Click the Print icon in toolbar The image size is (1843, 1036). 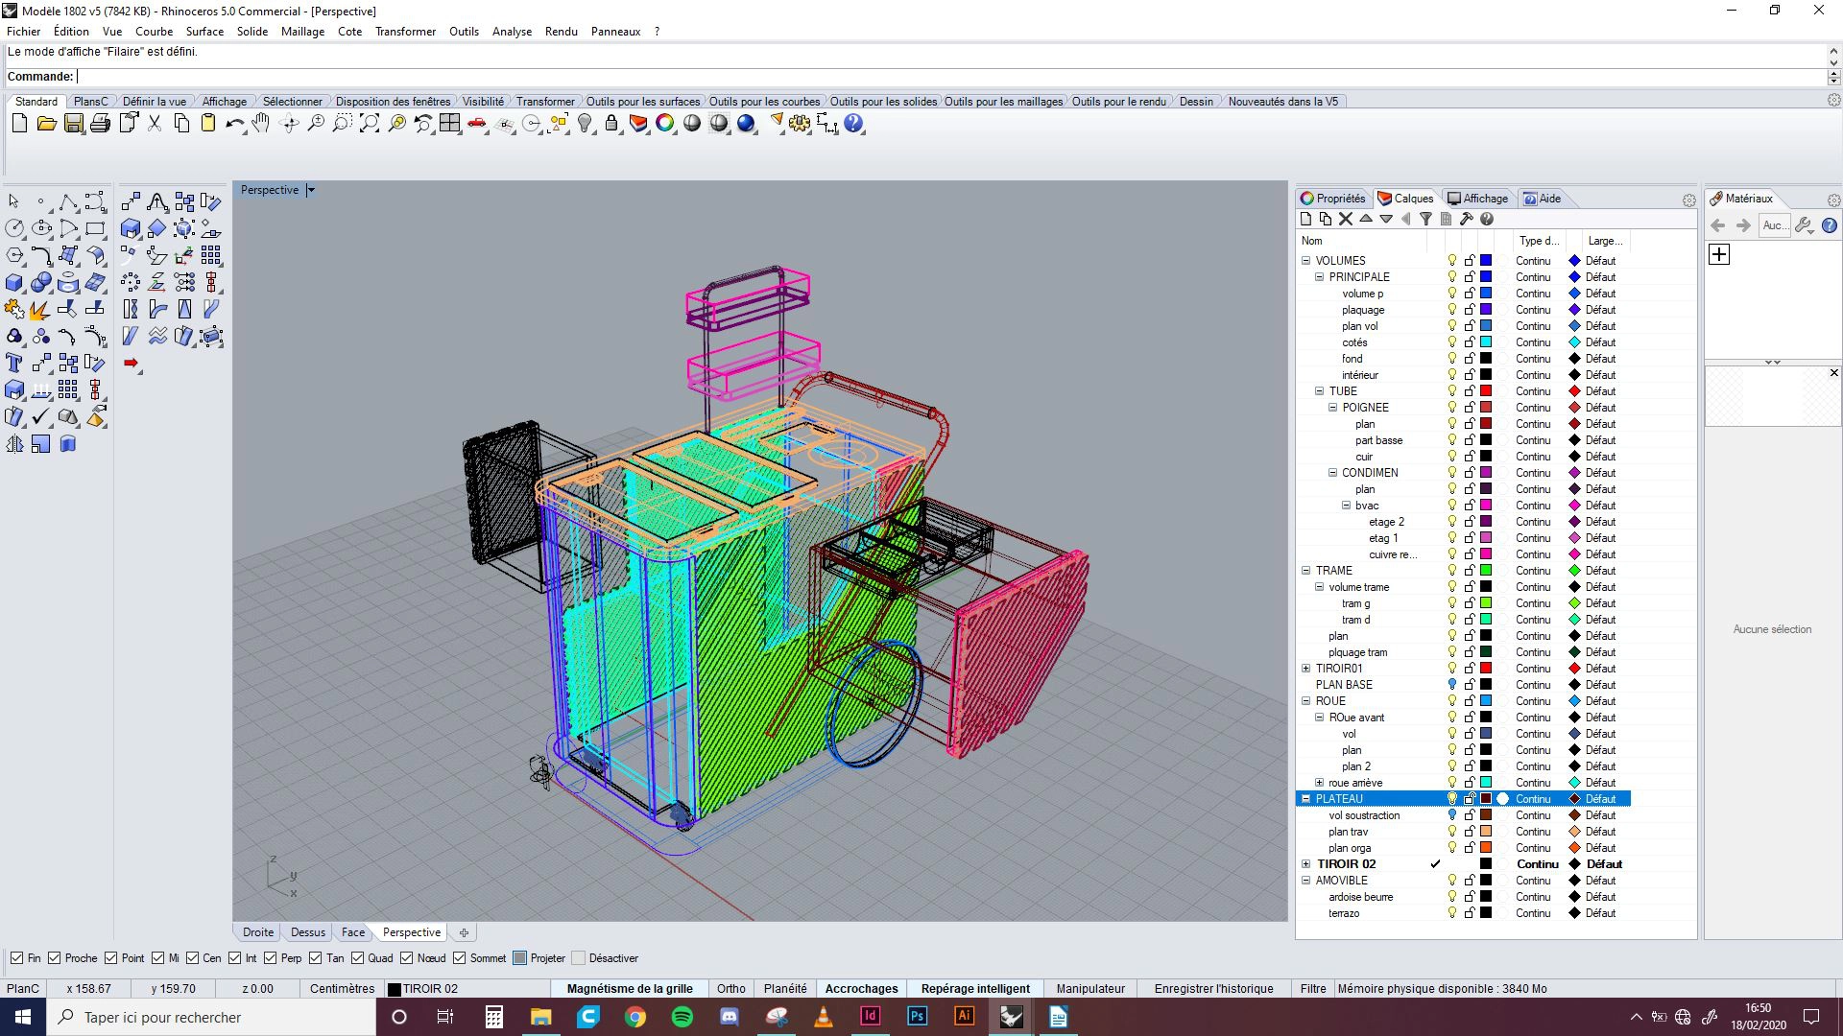coord(100,124)
